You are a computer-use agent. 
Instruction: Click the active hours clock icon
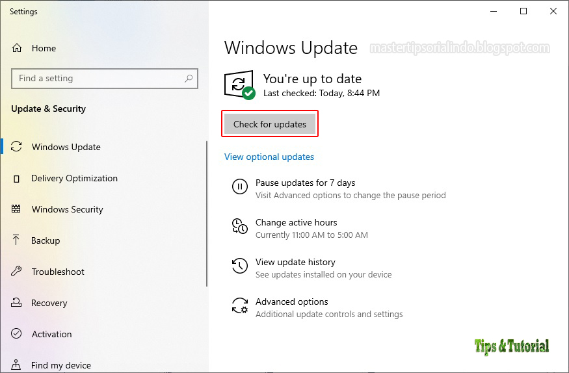coord(239,226)
